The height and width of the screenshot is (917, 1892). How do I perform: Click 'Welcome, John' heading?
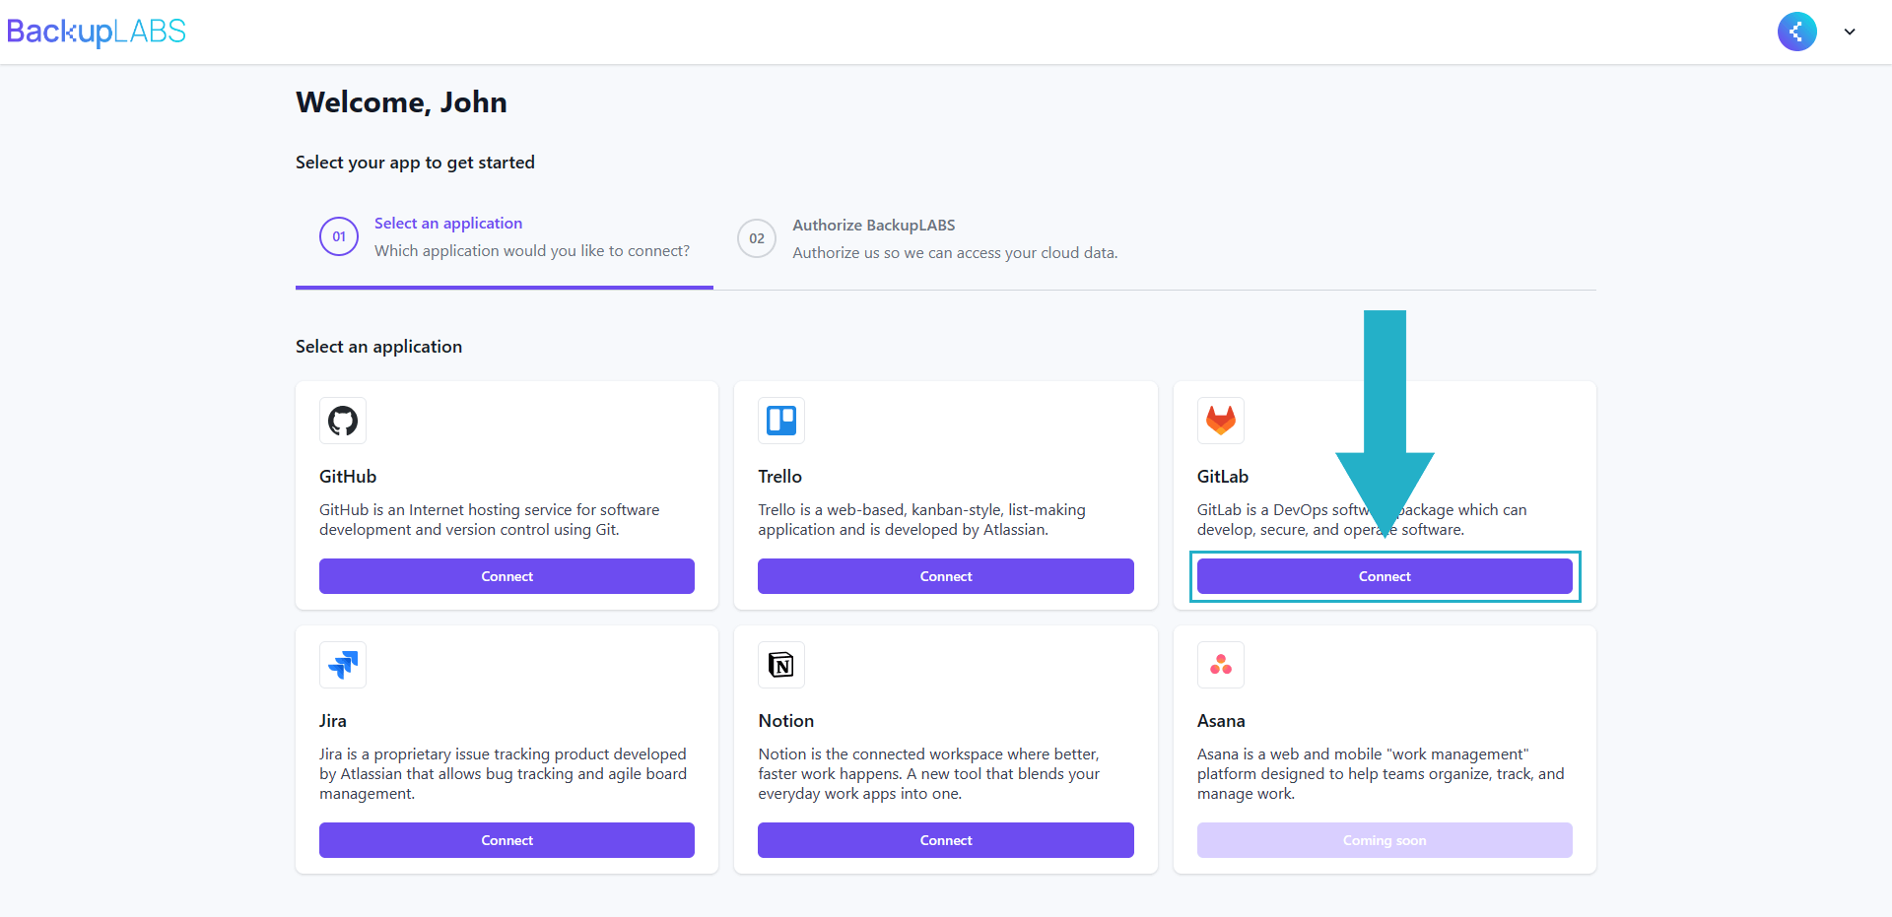pos(401,102)
